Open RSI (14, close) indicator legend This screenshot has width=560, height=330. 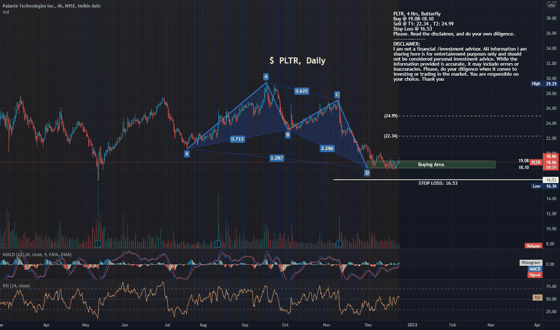[x=16, y=286]
